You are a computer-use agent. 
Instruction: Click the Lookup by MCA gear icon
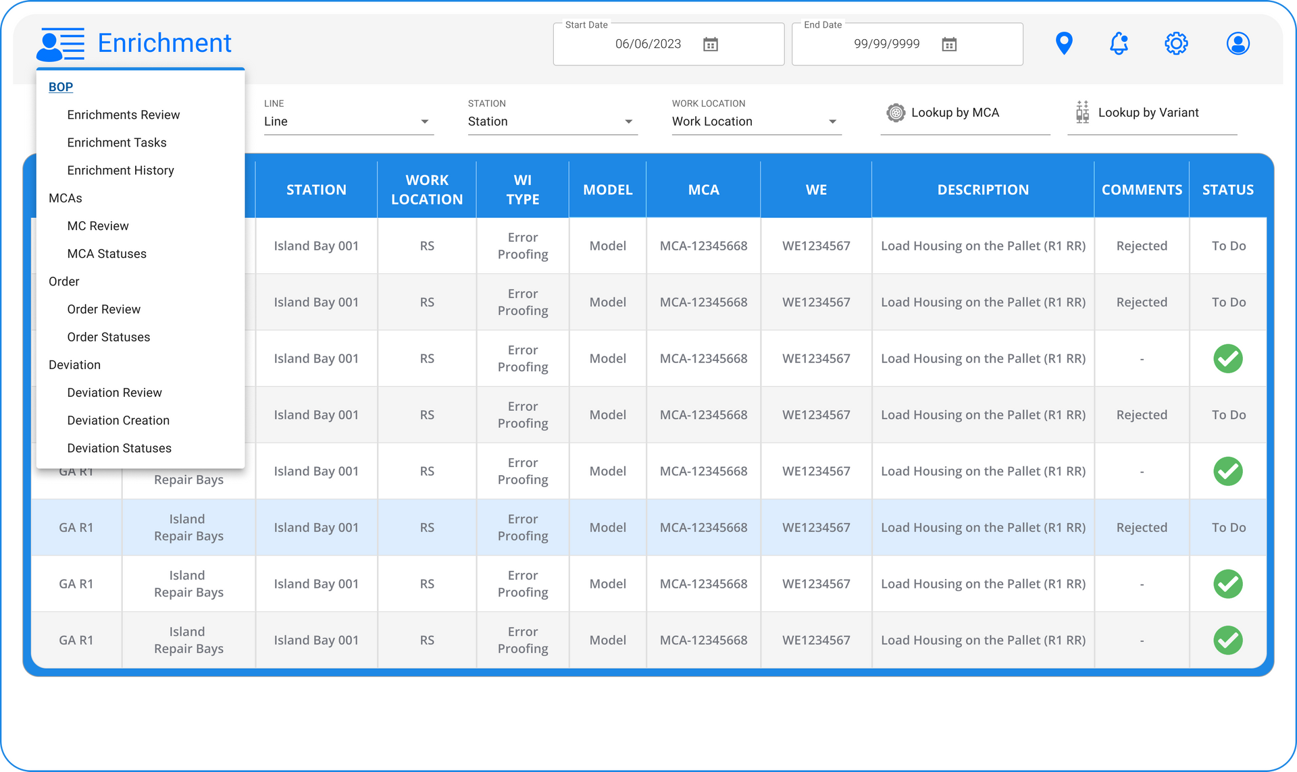click(896, 113)
